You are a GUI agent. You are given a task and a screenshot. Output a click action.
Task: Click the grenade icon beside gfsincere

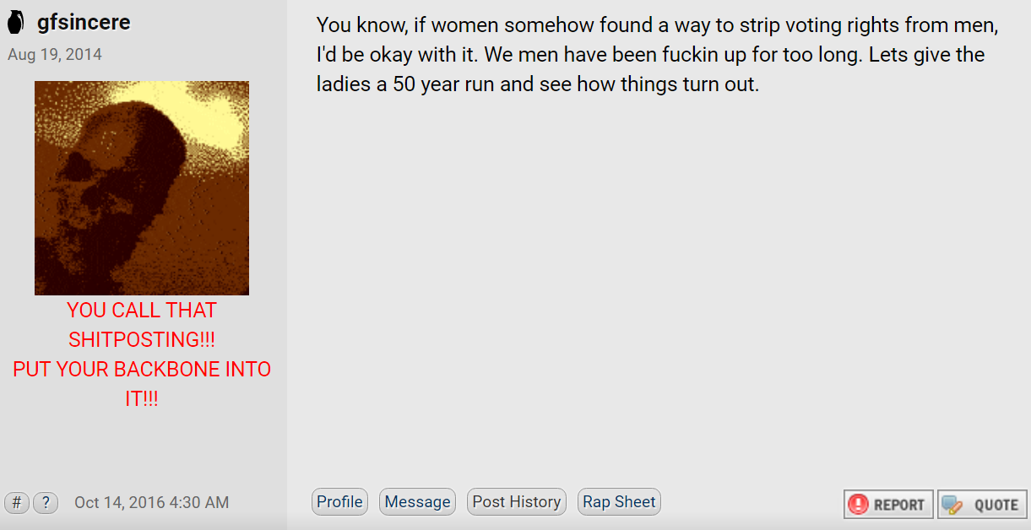tap(15, 23)
